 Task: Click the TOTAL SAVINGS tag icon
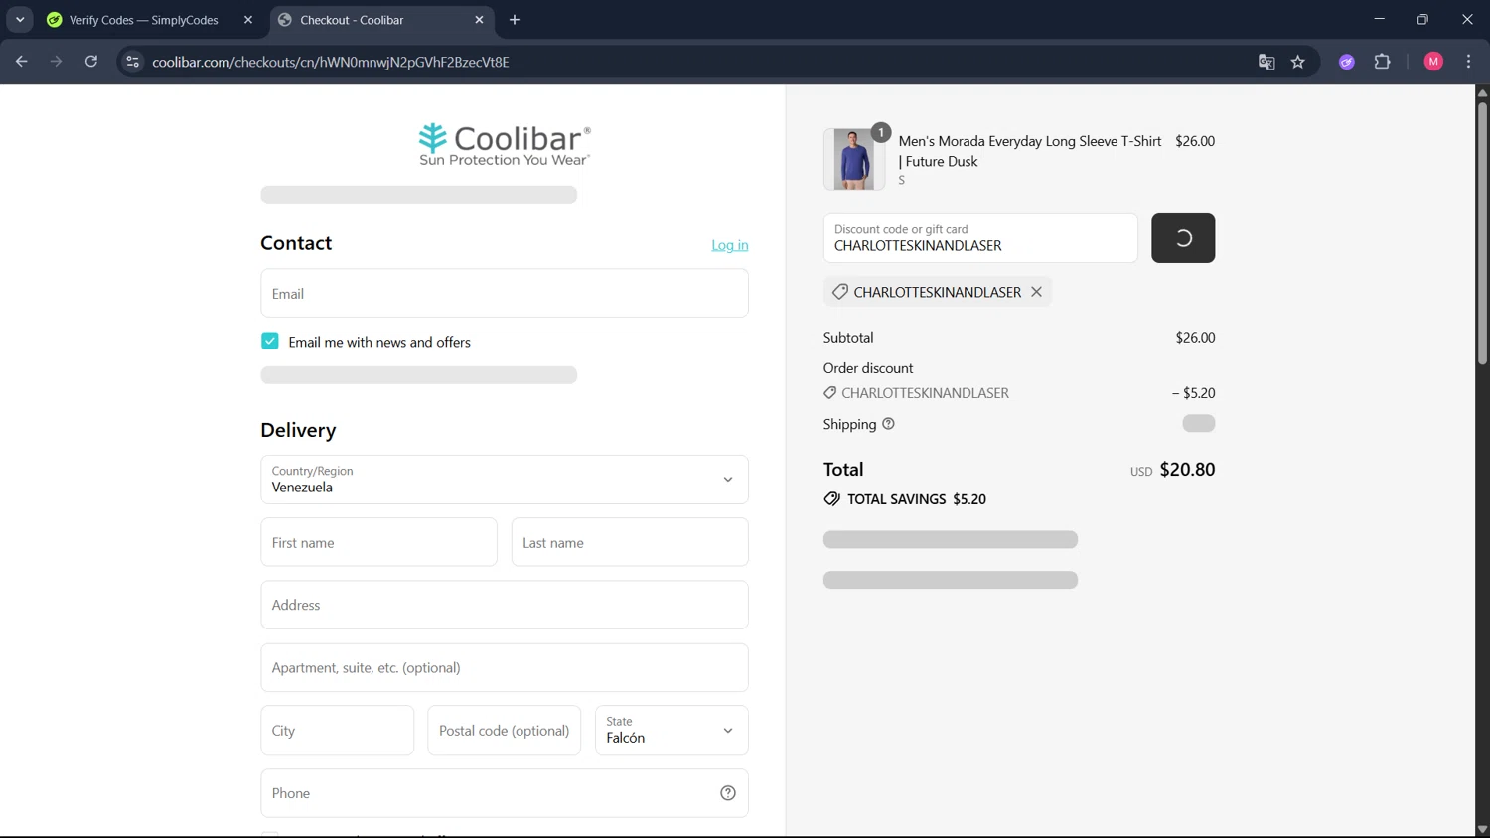coord(832,499)
